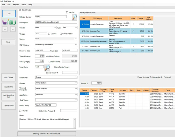The height and width of the screenshot is (137, 175).
Task: Click the Vintage field showing 2020
Action: (41, 34)
